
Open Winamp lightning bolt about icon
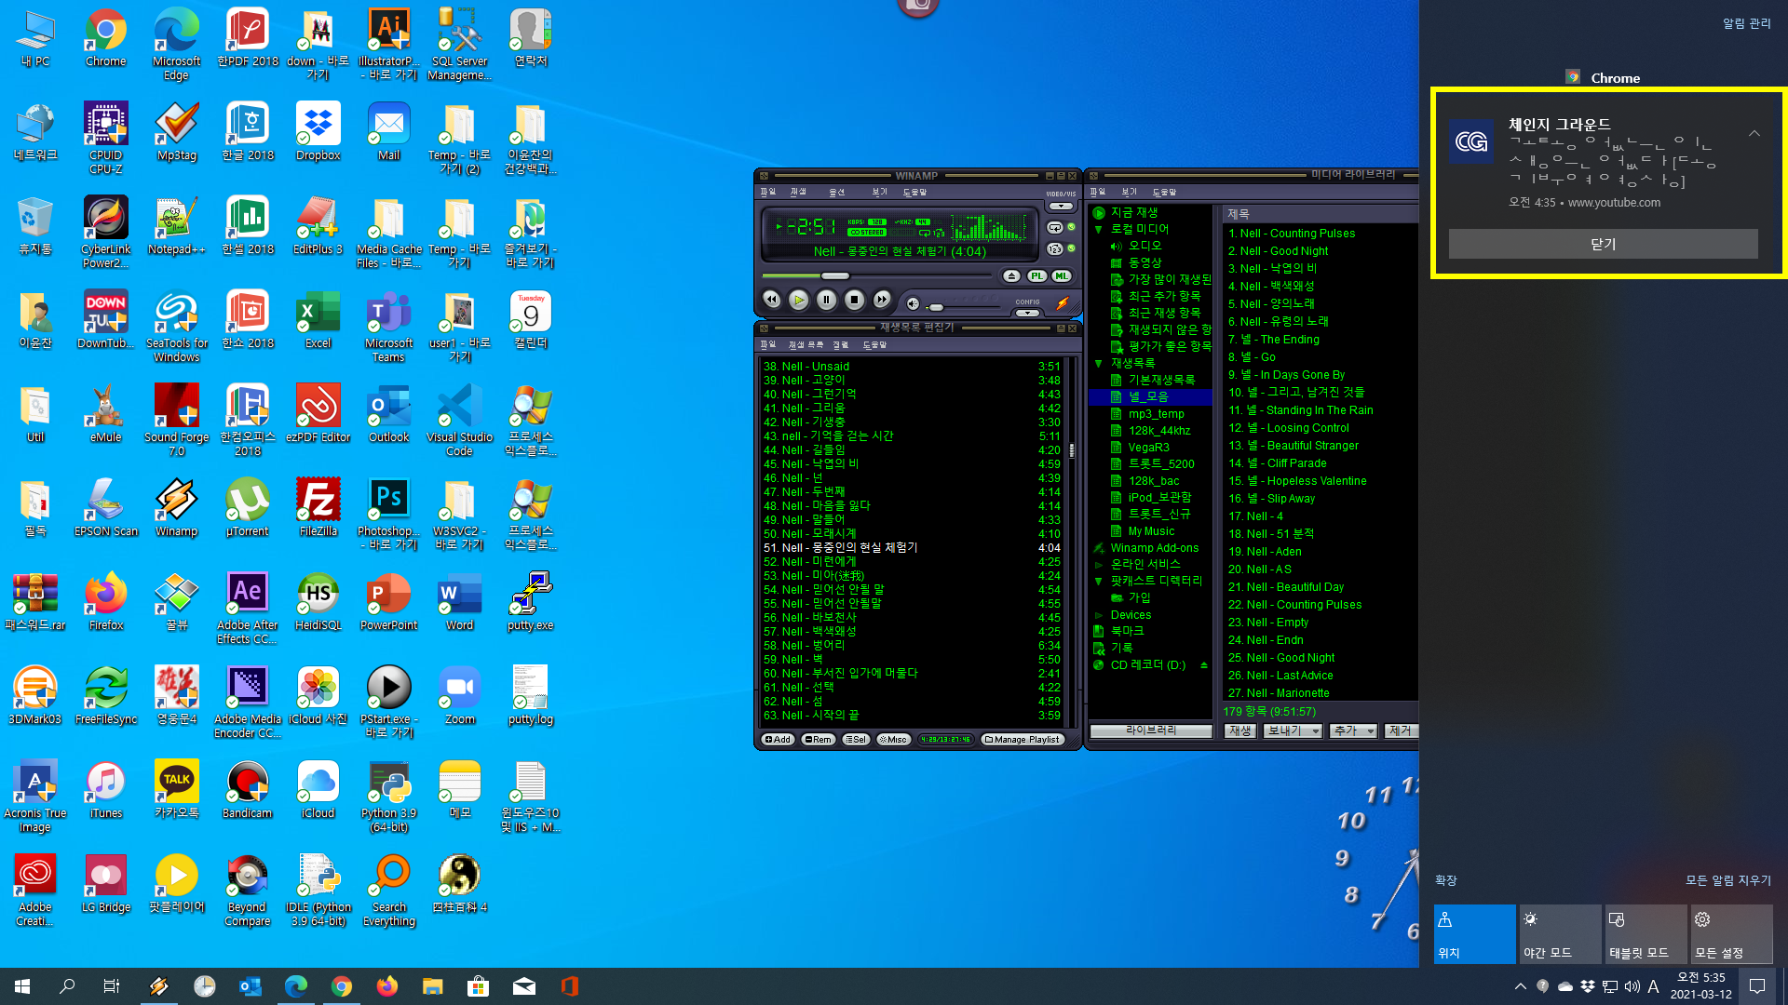1062,303
